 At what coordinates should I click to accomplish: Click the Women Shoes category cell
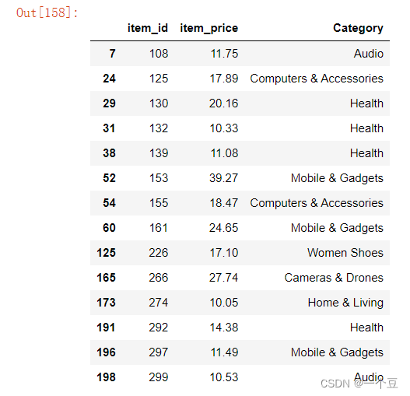[x=345, y=253]
